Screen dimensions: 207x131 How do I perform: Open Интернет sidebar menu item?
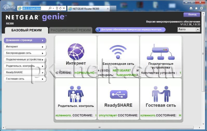point(25,47)
